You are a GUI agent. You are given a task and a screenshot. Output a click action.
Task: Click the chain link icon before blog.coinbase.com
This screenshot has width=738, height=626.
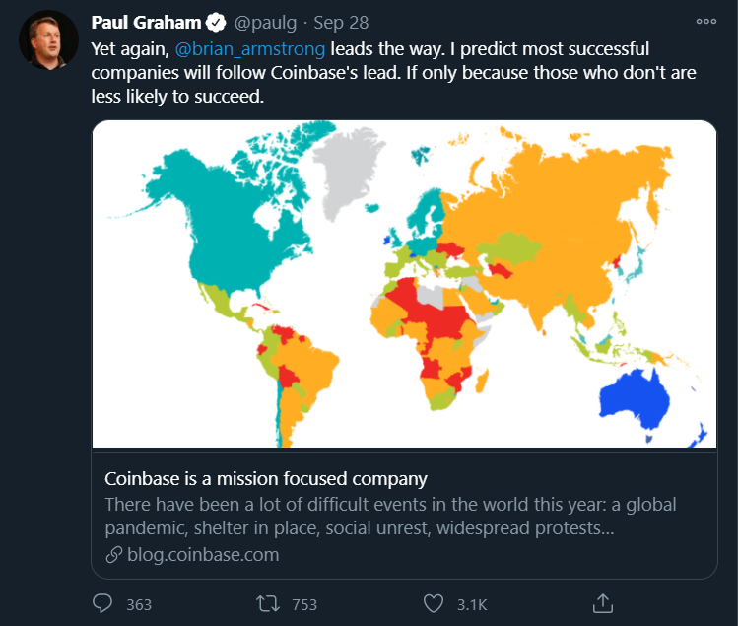[113, 555]
